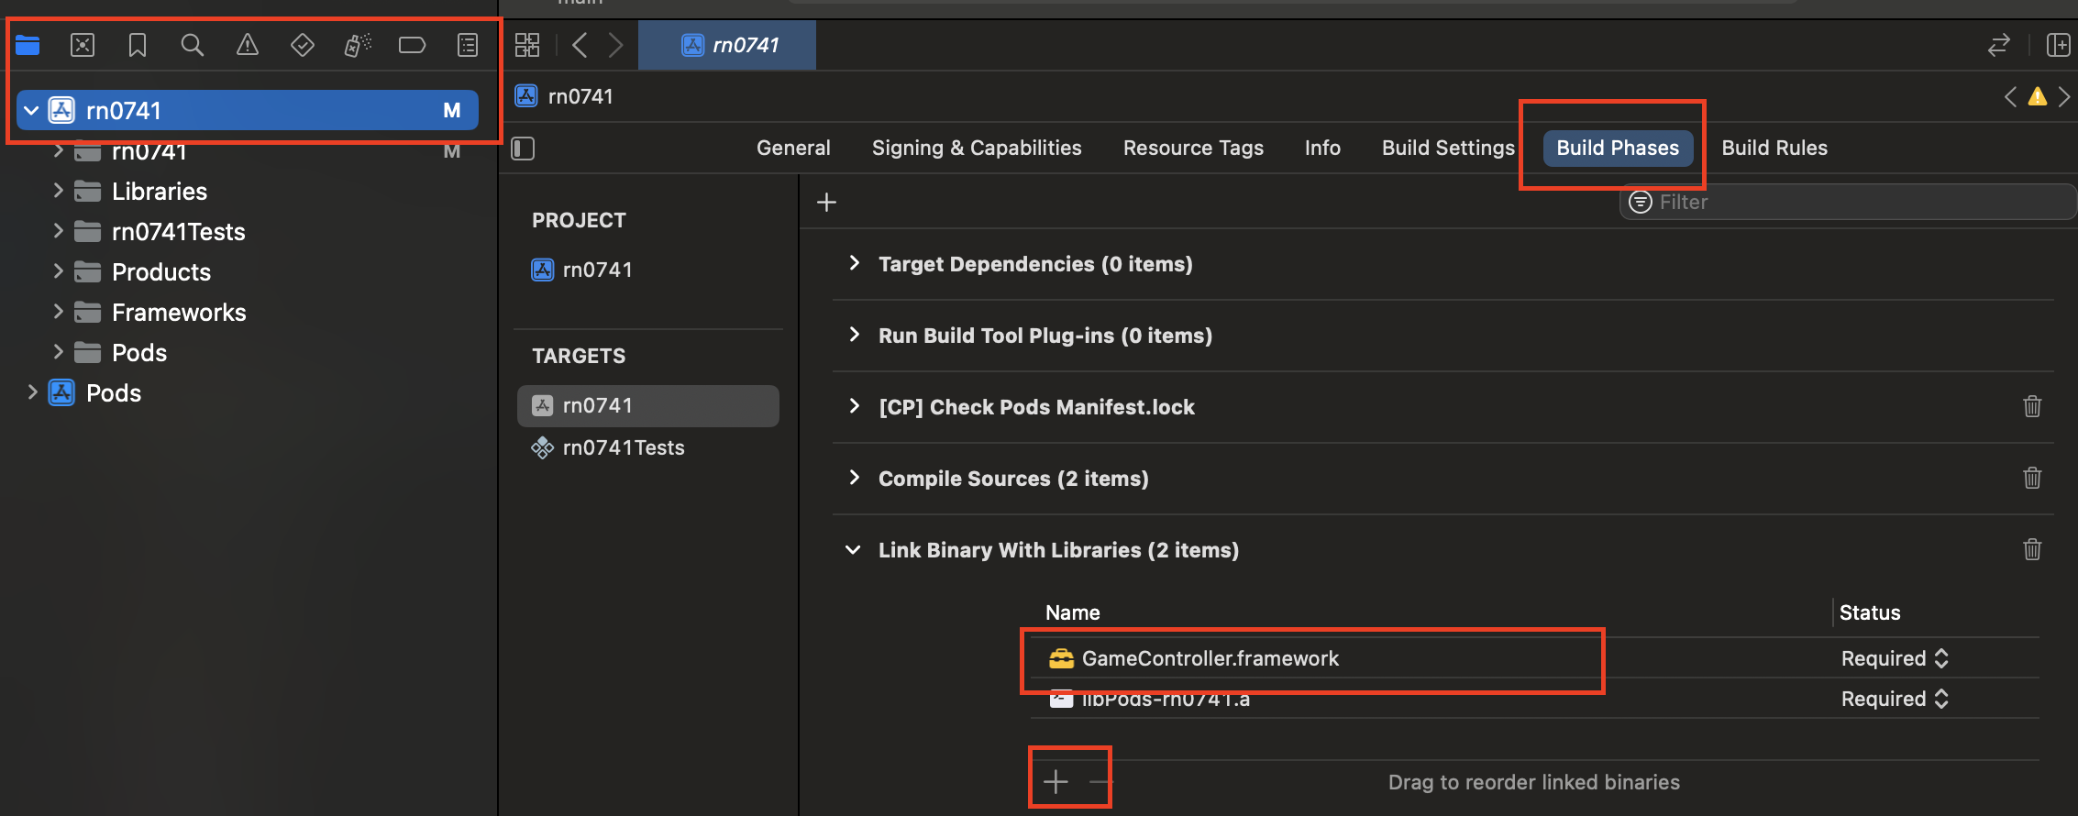The height and width of the screenshot is (816, 2078).
Task: Open the Report navigator
Action: [468, 45]
